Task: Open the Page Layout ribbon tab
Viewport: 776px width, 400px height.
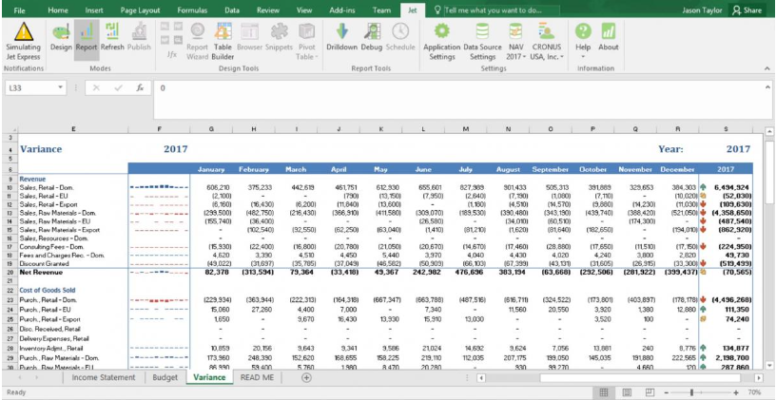Action: [x=140, y=10]
